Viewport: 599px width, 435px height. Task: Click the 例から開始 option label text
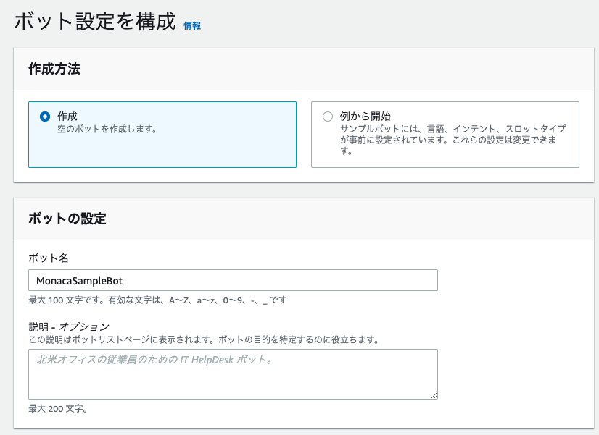(x=365, y=117)
